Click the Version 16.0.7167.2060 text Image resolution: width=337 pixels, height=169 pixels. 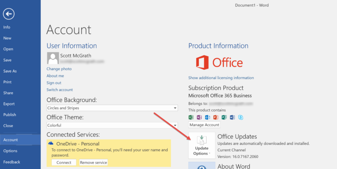(238, 157)
